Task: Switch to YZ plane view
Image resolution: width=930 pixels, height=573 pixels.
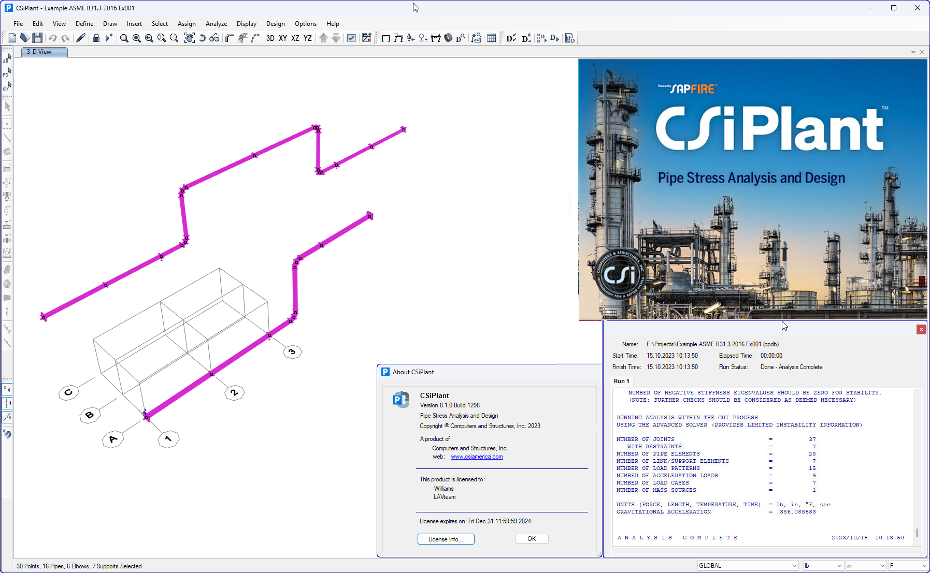Action: [x=308, y=38]
